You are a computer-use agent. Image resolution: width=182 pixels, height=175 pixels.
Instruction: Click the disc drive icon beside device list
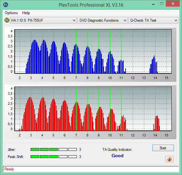click(7, 20)
